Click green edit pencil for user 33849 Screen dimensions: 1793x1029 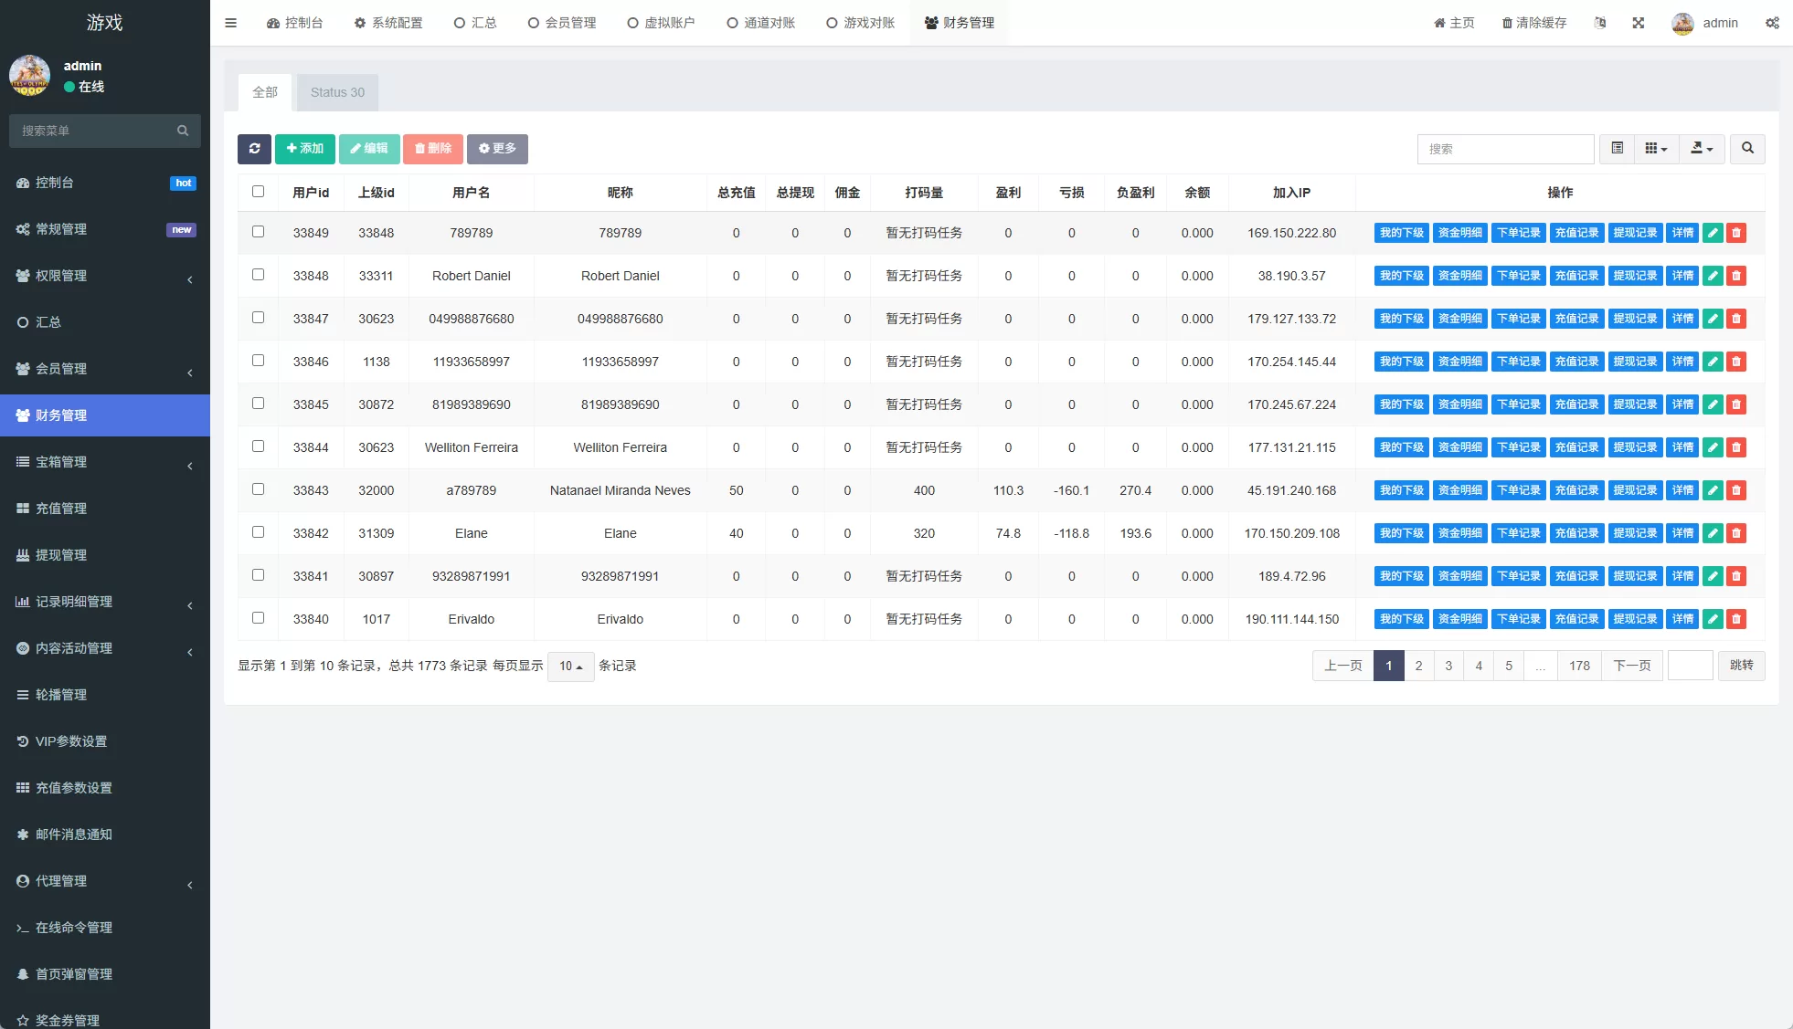click(1713, 233)
